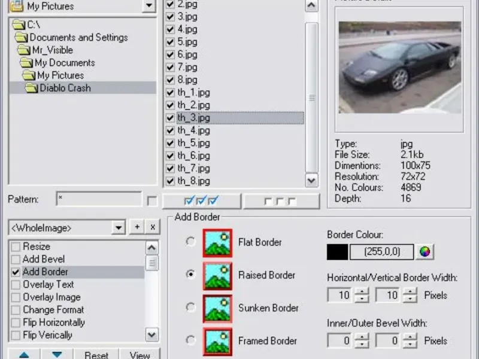Decrease the outer bevel width
The image size is (479, 359).
coord(410,345)
